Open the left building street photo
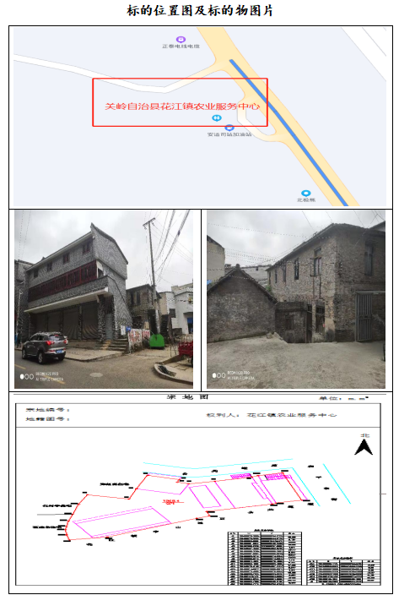The image size is (399, 595). [104, 299]
